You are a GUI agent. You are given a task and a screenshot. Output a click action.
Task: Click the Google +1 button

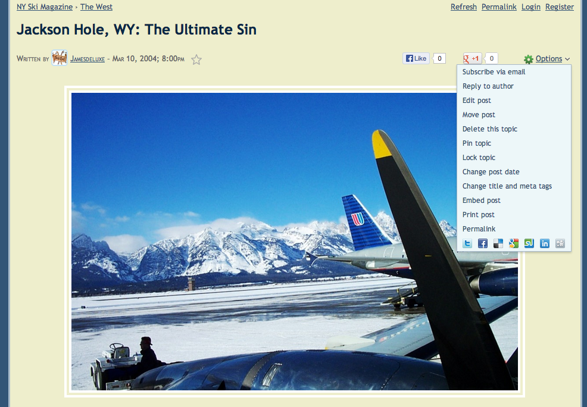(x=472, y=58)
